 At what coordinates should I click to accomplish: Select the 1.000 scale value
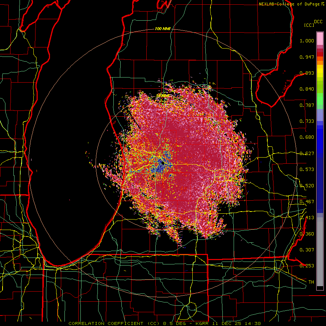pos(307,41)
